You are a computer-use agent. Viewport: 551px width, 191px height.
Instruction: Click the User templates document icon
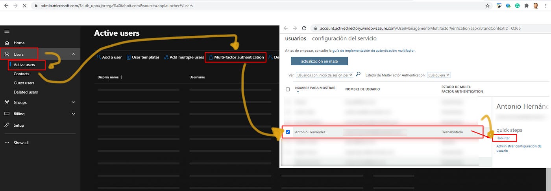point(128,57)
